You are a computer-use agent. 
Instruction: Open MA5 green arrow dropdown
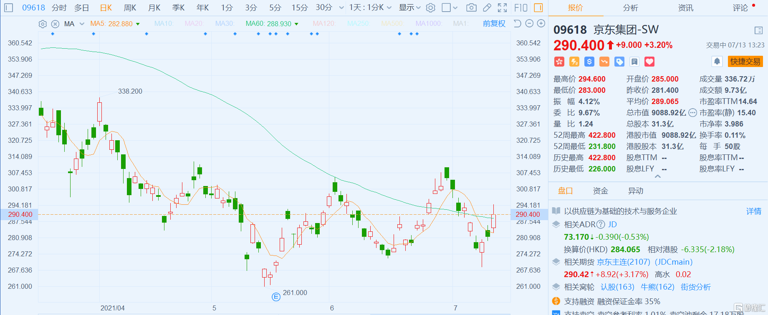pyautogui.click(x=138, y=24)
